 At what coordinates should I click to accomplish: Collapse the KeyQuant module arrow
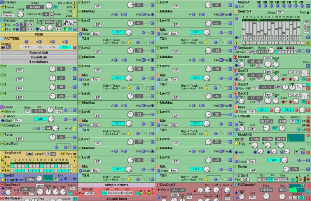click(x=236, y=48)
